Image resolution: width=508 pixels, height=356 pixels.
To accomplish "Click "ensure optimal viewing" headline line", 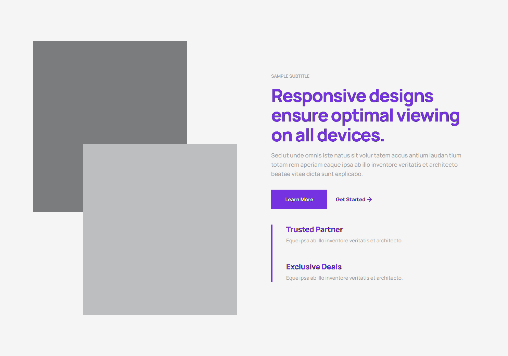I will pyautogui.click(x=365, y=116).
